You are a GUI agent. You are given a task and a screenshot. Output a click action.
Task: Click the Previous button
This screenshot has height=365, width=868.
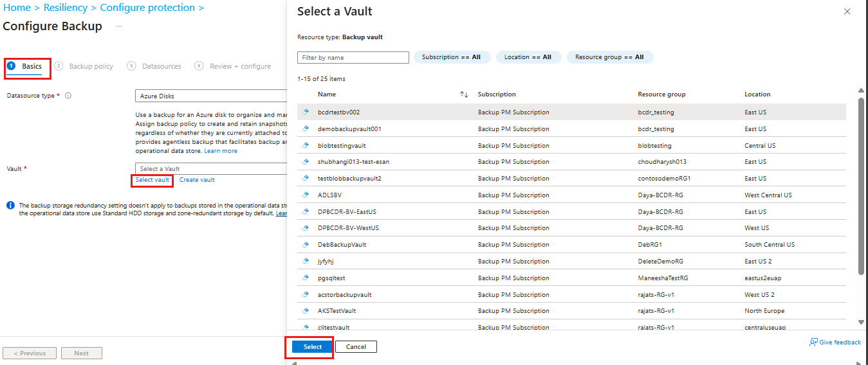(29, 353)
